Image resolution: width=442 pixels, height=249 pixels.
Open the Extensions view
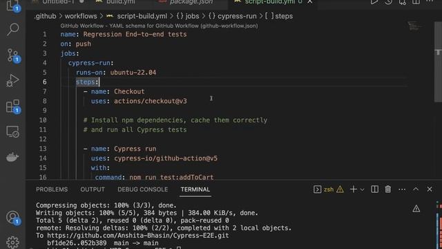click(x=12, y=107)
